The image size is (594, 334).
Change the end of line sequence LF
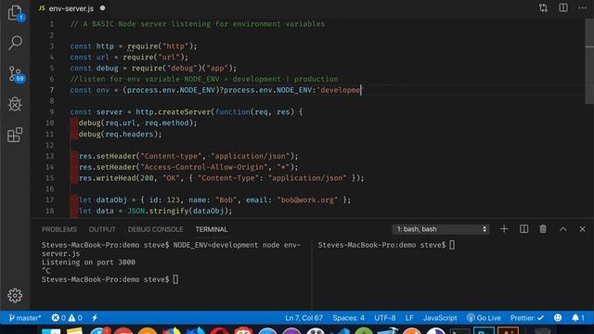click(x=409, y=317)
